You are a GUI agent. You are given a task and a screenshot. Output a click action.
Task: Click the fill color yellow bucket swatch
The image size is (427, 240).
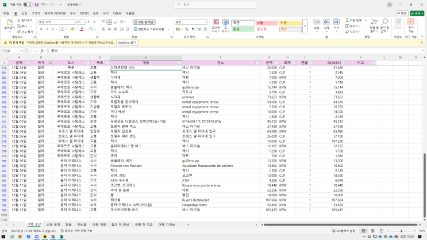point(72,29)
